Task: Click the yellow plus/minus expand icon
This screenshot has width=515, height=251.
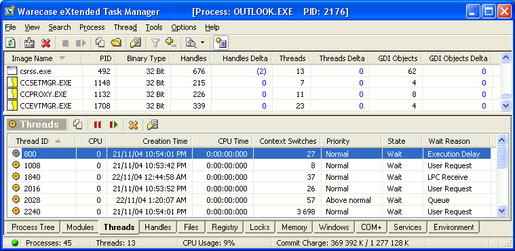Action: (x=171, y=42)
